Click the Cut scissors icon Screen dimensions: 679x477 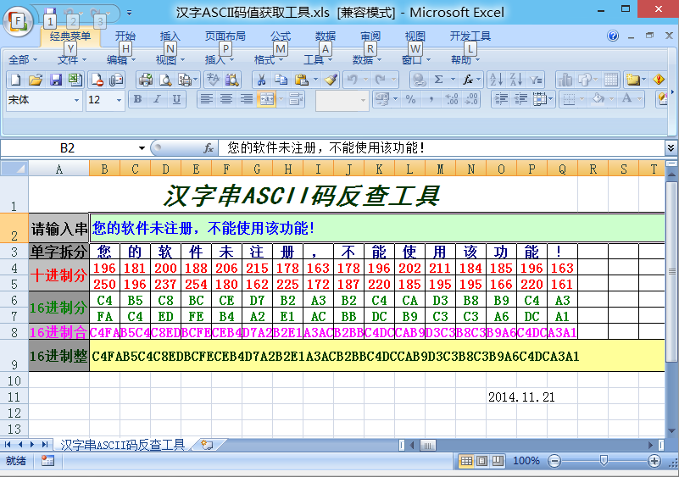pos(261,80)
